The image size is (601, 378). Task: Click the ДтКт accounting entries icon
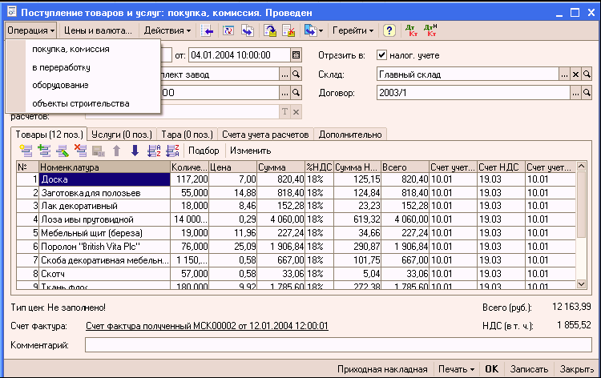[x=413, y=31]
